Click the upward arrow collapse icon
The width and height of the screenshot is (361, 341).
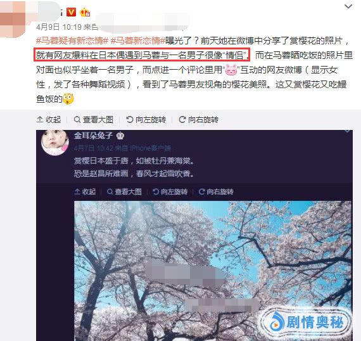point(40,120)
